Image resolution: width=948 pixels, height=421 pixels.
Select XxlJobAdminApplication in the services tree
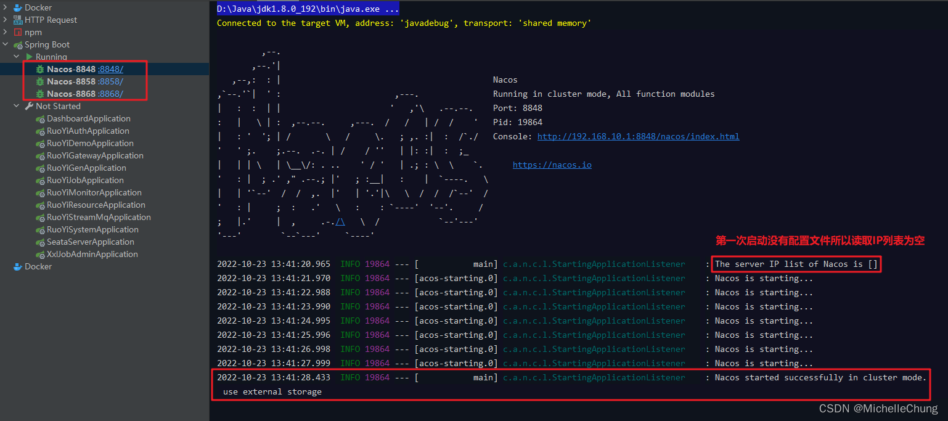coord(92,254)
